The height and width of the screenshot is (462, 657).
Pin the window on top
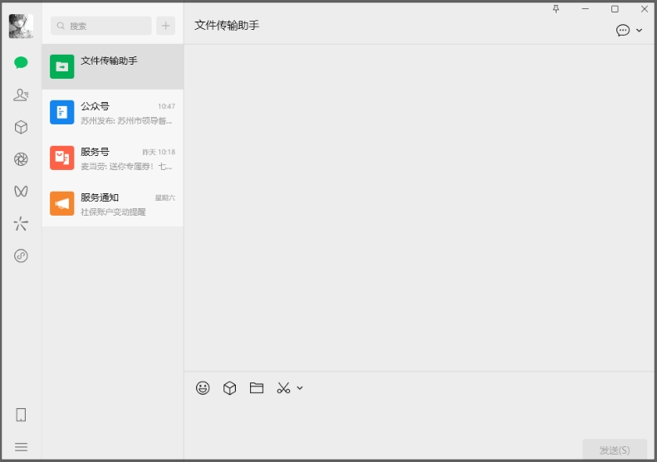click(x=556, y=9)
